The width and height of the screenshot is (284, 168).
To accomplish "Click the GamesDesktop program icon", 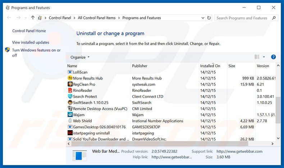I will pos(70,127).
